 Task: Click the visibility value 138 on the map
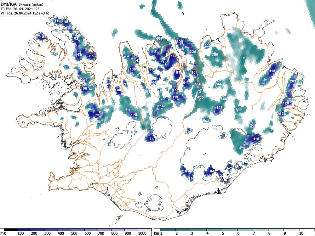65,22
